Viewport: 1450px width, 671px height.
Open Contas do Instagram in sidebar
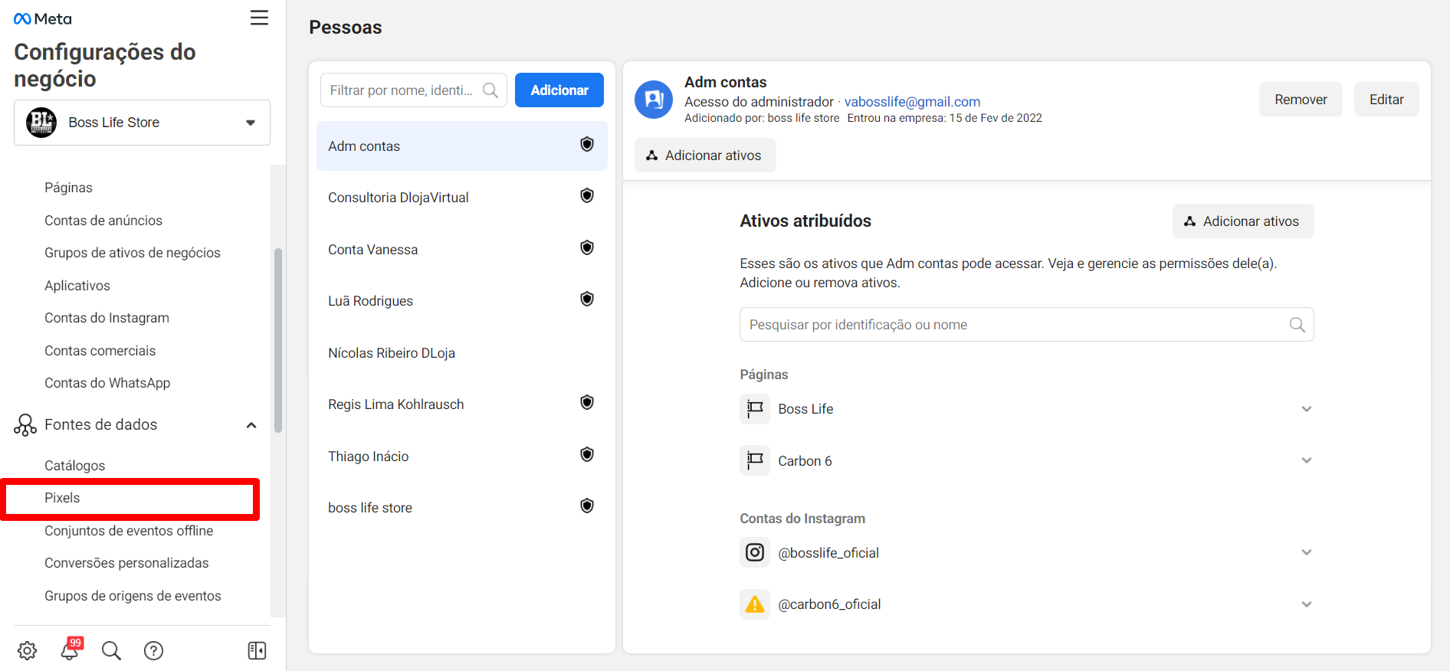click(x=107, y=318)
